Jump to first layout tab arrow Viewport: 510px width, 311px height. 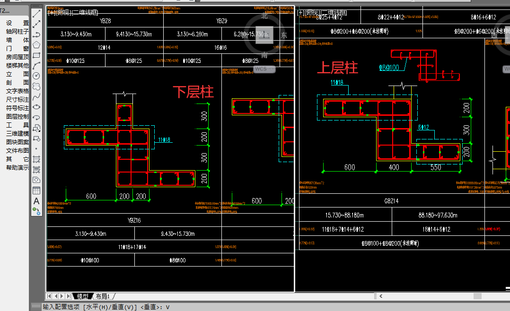49,296
